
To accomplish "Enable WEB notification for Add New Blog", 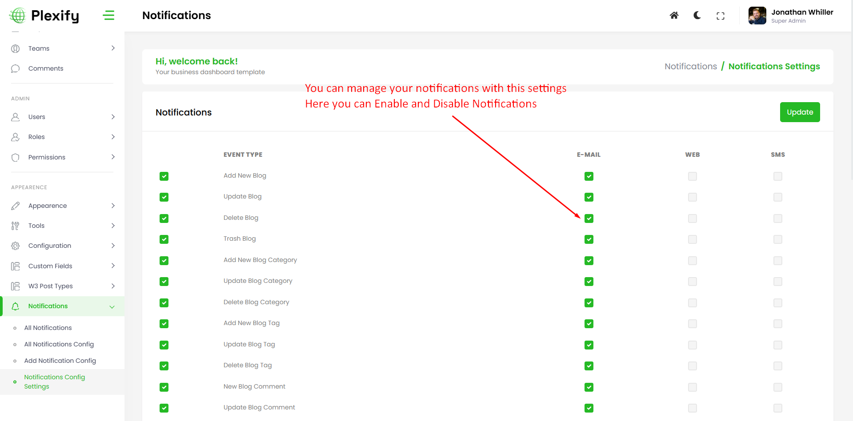I will (x=692, y=176).
